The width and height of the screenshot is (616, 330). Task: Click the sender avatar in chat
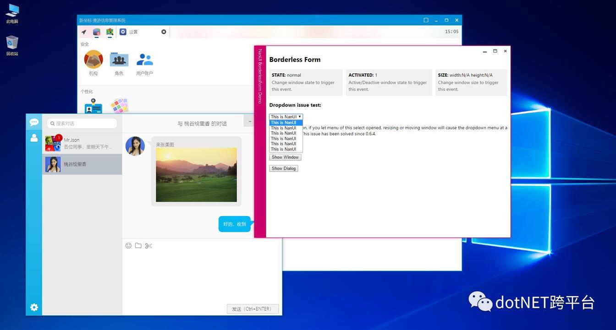coord(135,146)
